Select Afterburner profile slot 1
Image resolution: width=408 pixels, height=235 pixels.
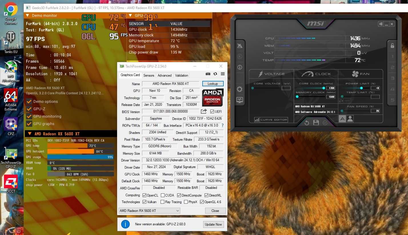[x=393, y=57]
